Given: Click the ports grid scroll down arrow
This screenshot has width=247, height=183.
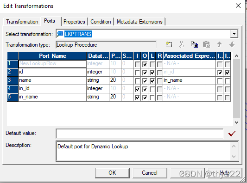Looking at the screenshot, I should point(236,122).
